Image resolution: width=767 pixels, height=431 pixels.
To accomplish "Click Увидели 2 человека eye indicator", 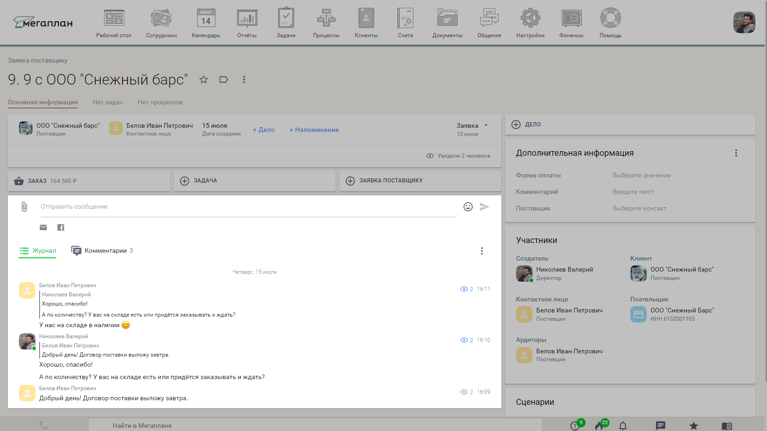I will [x=458, y=156].
